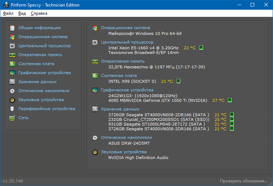Click temperature indicator for Crucial SSD
The width and height of the screenshot is (273, 186).
(232, 119)
